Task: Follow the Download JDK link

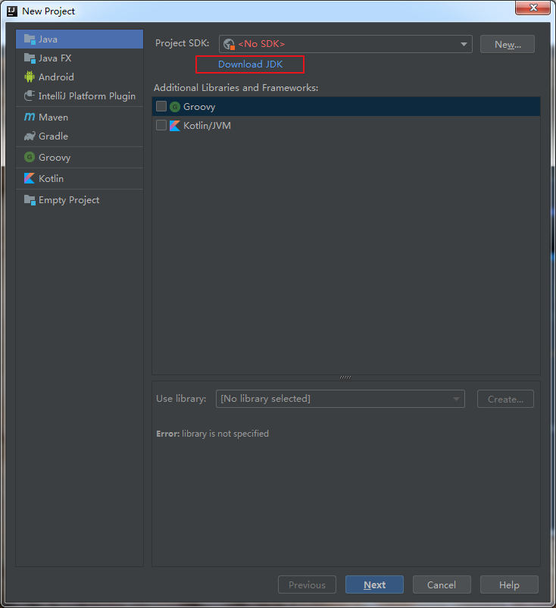Action: coord(250,64)
